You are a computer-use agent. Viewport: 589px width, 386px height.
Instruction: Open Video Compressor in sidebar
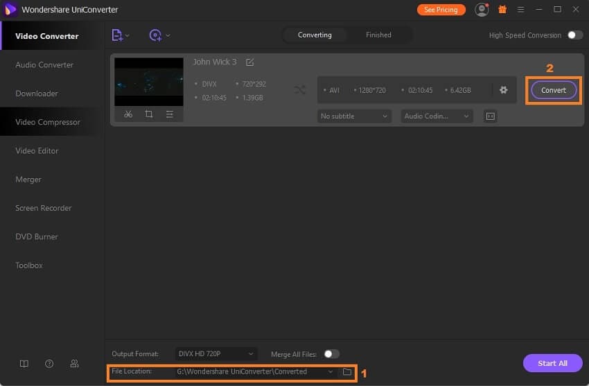point(48,122)
